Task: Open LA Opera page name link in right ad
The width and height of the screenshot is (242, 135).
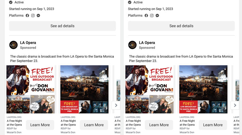Action: pos(147,43)
